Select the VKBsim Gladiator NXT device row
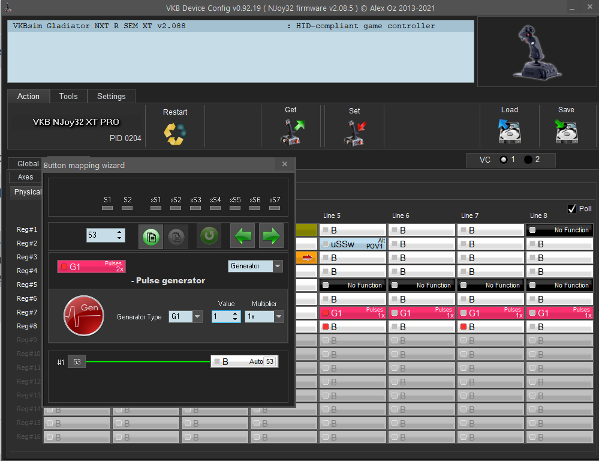The height and width of the screenshot is (461, 599). tap(240, 26)
